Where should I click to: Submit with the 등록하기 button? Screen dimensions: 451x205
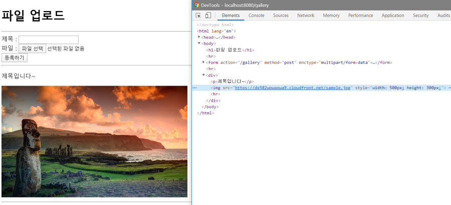tap(15, 58)
